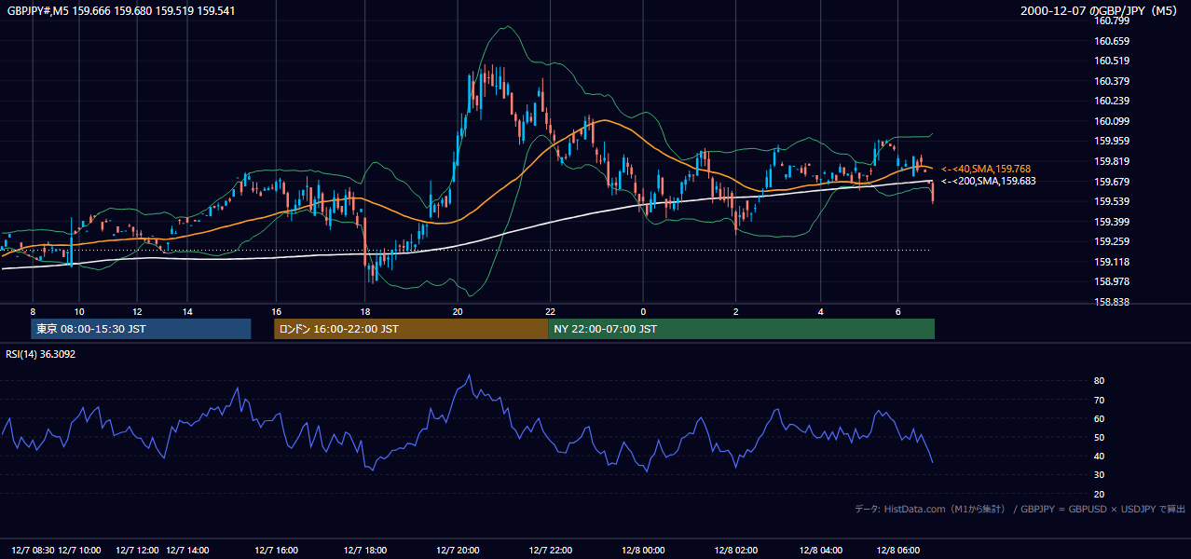1191x559 pixels.
Task: Click the bottom date label '12/7 18:00'
Action: (x=365, y=550)
